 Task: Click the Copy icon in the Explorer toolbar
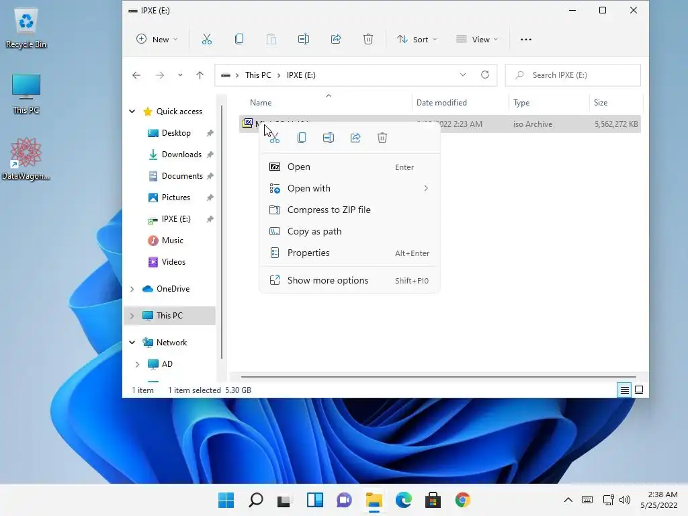[239, 40]
